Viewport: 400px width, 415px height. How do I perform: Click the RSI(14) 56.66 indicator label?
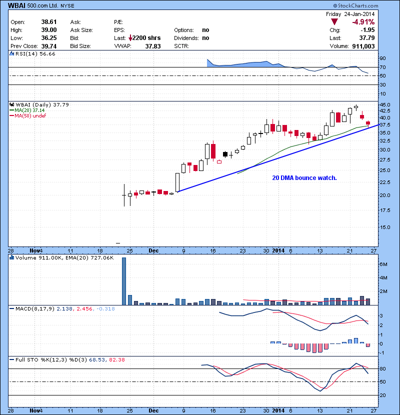pos(35,53)
